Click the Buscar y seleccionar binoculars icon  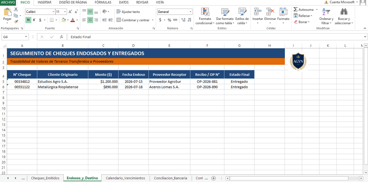[x=344, y=12]
